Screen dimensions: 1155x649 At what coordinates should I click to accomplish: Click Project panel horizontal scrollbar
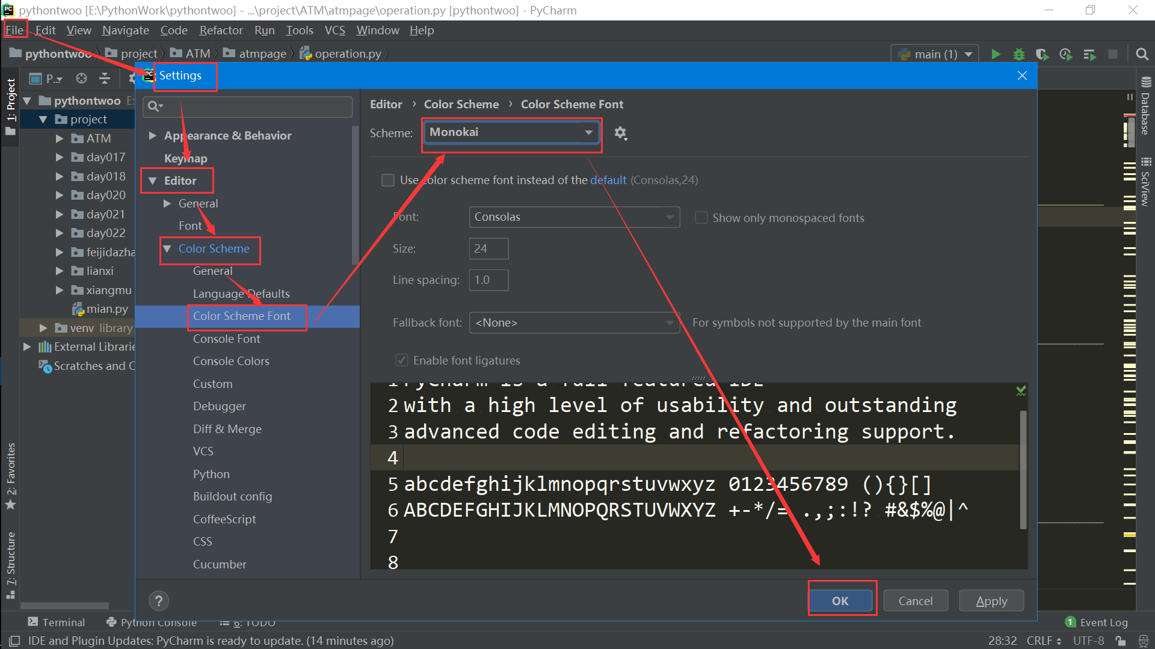coord(64,606)
